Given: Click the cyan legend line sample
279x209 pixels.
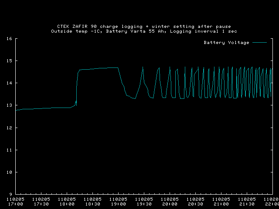Looking at the screenshot, I should 259,43.
